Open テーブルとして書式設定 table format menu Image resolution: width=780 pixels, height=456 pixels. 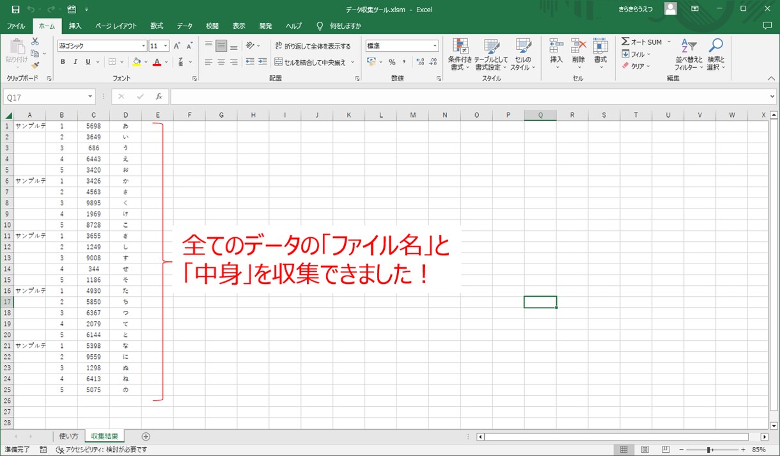click(491, 54)
